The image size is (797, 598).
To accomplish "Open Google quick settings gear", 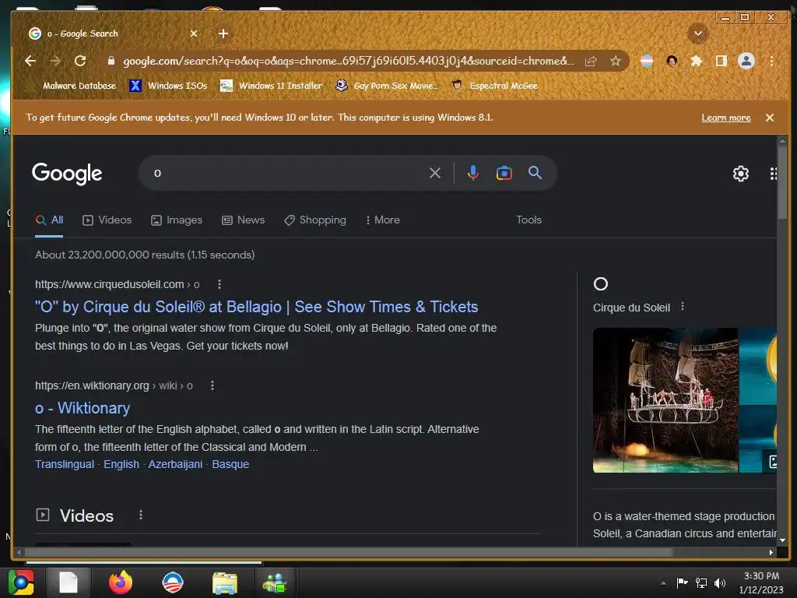I will [x=741, y=174].
